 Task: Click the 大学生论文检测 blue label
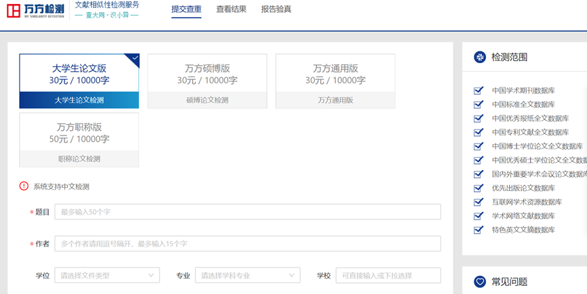(x=79, y=100)
